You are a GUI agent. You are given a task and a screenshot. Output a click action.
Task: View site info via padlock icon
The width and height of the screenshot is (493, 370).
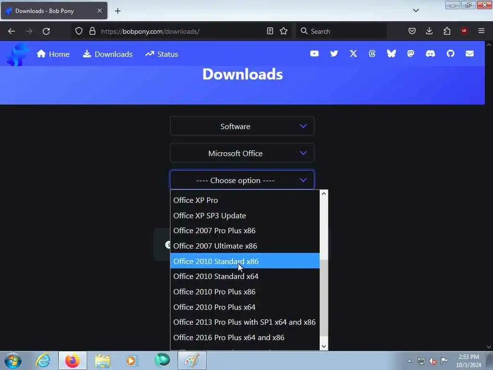(92, 31)
